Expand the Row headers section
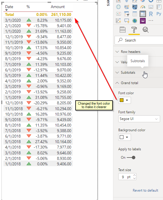The image size is (163, 200). [x=138, y=52]
